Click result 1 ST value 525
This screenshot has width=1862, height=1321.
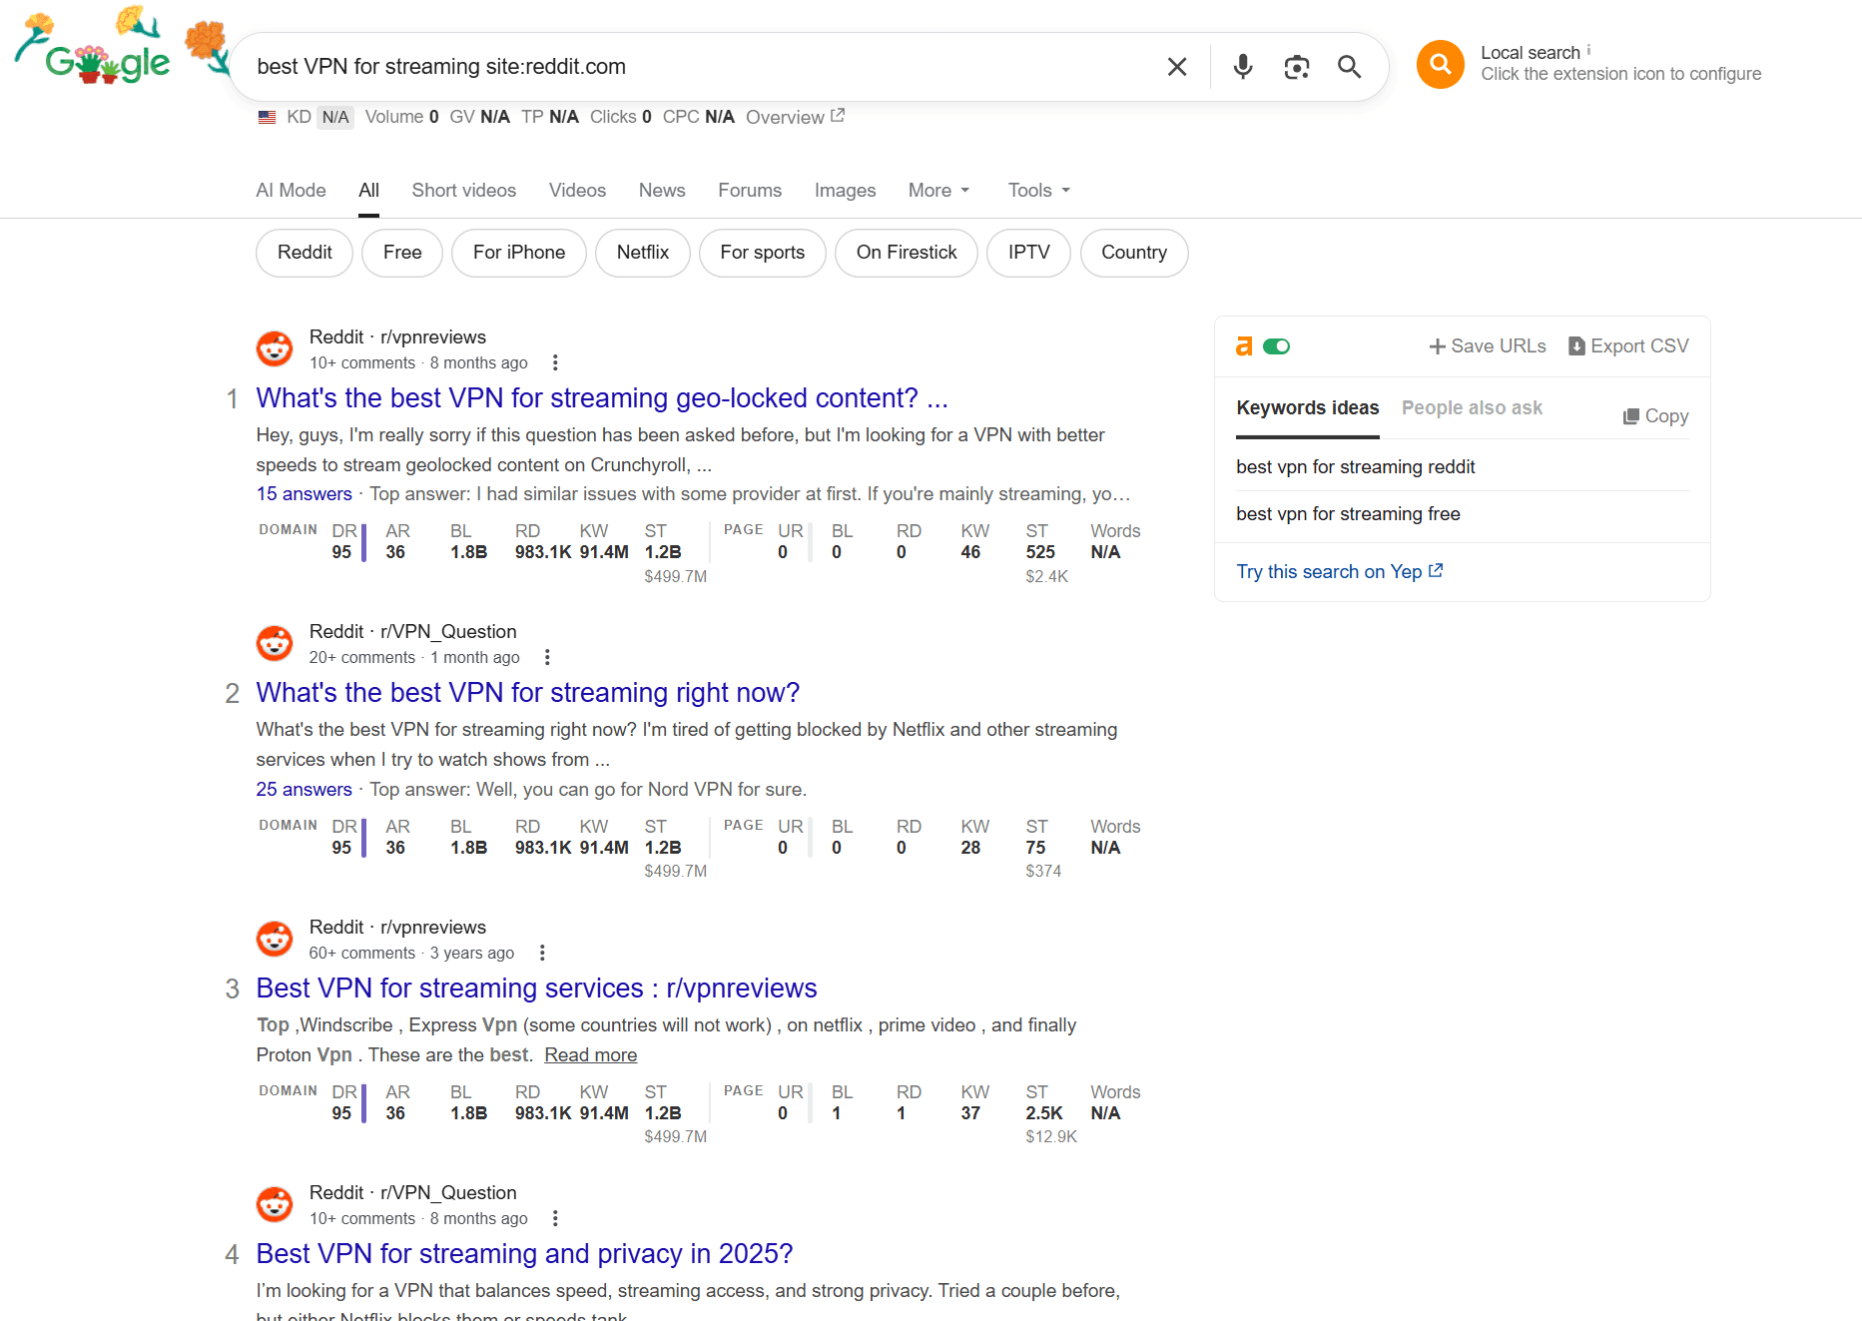(1040, 552)
